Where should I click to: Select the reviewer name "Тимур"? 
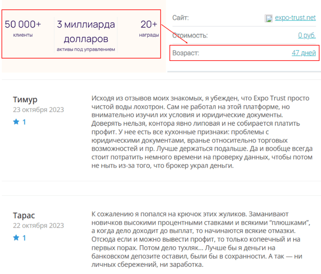click(25, 99)
